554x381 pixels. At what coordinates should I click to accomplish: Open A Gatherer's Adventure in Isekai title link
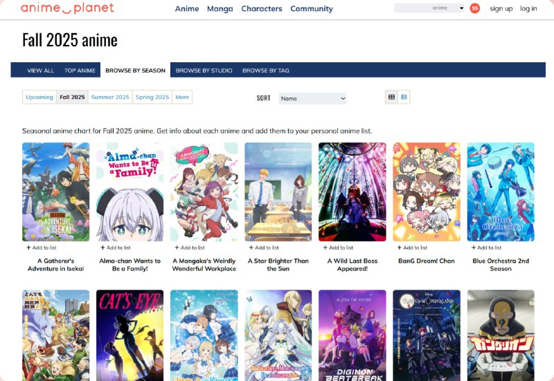tap(56, 265)
